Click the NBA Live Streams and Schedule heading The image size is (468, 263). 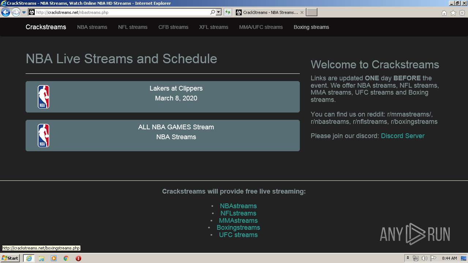point(121,59)
